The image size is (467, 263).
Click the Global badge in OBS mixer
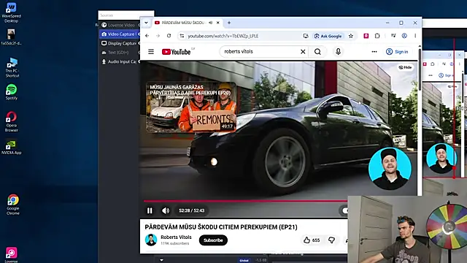244,260
